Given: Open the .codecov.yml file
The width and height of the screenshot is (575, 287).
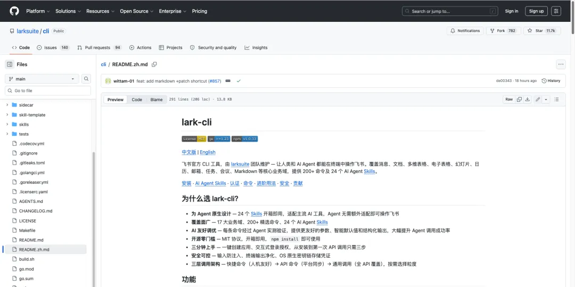Looking at the screenshot, I should coord(31,144).
